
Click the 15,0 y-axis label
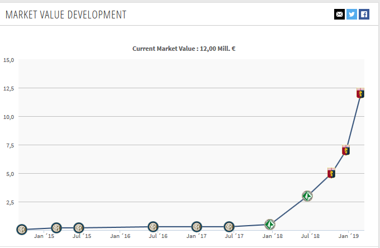click(9, 60)
